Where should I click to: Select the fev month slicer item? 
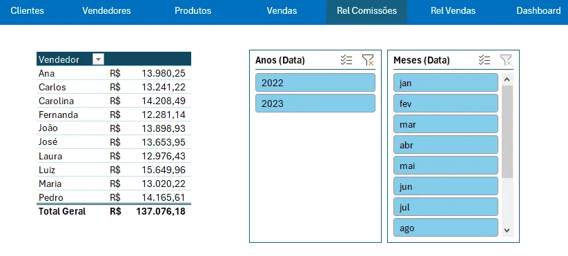(446, 104)
